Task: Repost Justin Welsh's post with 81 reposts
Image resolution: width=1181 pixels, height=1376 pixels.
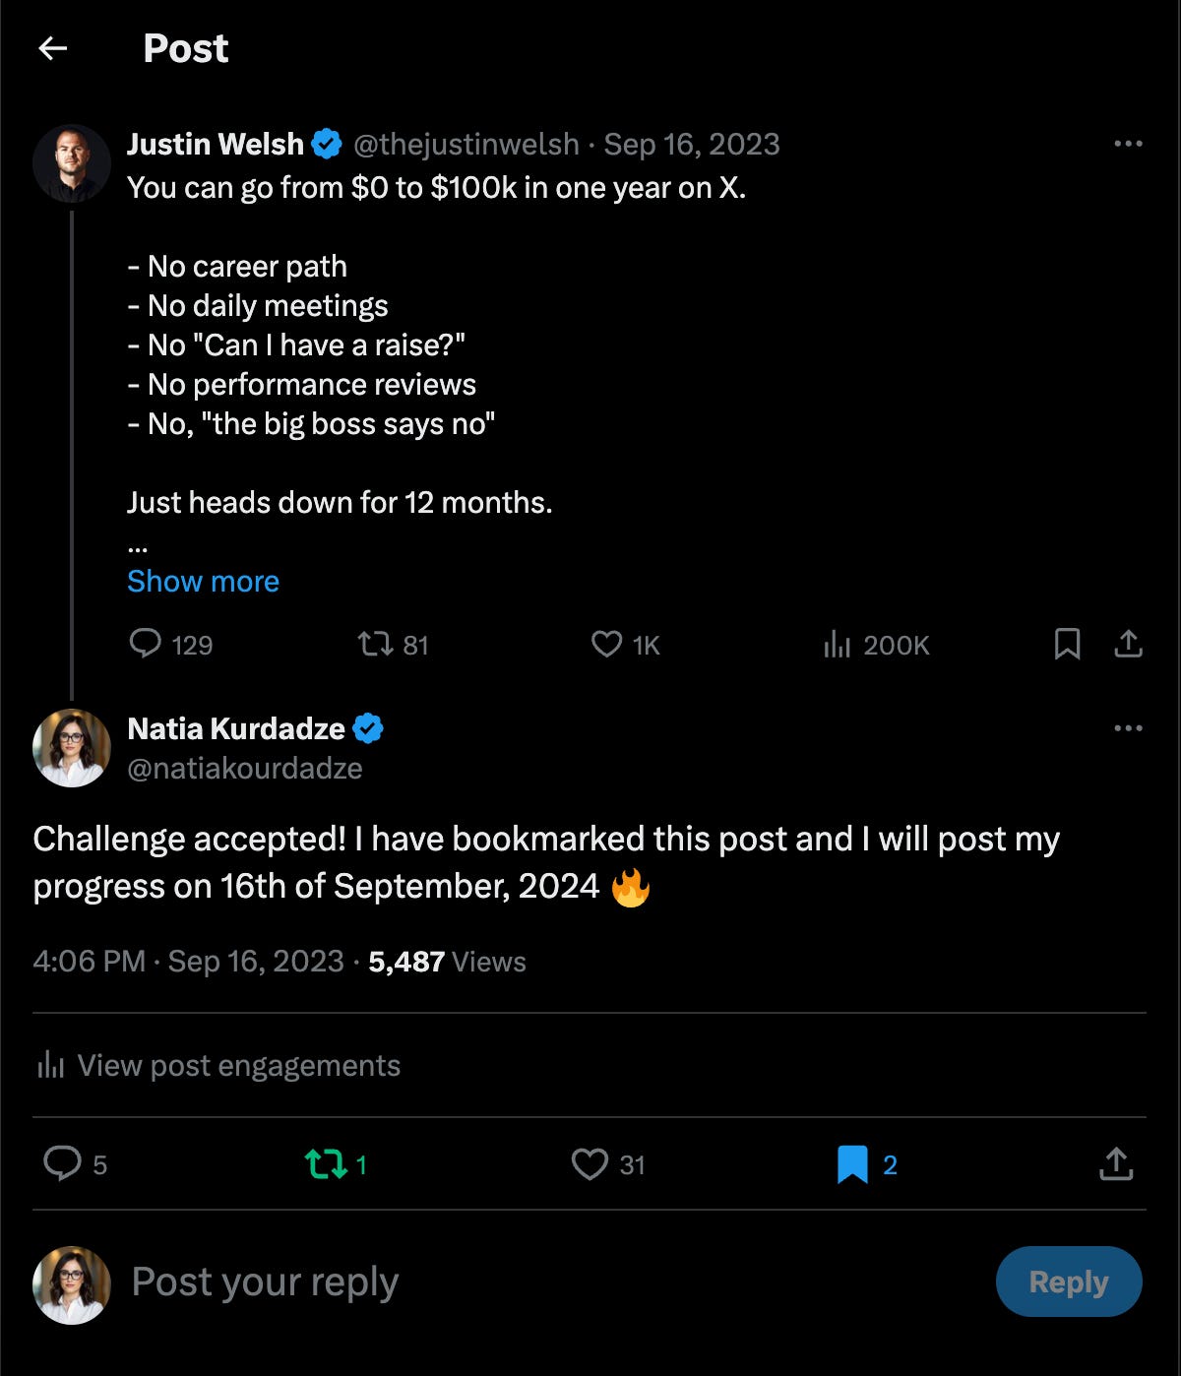Action: pyautogui.click(x=375, y=645)
